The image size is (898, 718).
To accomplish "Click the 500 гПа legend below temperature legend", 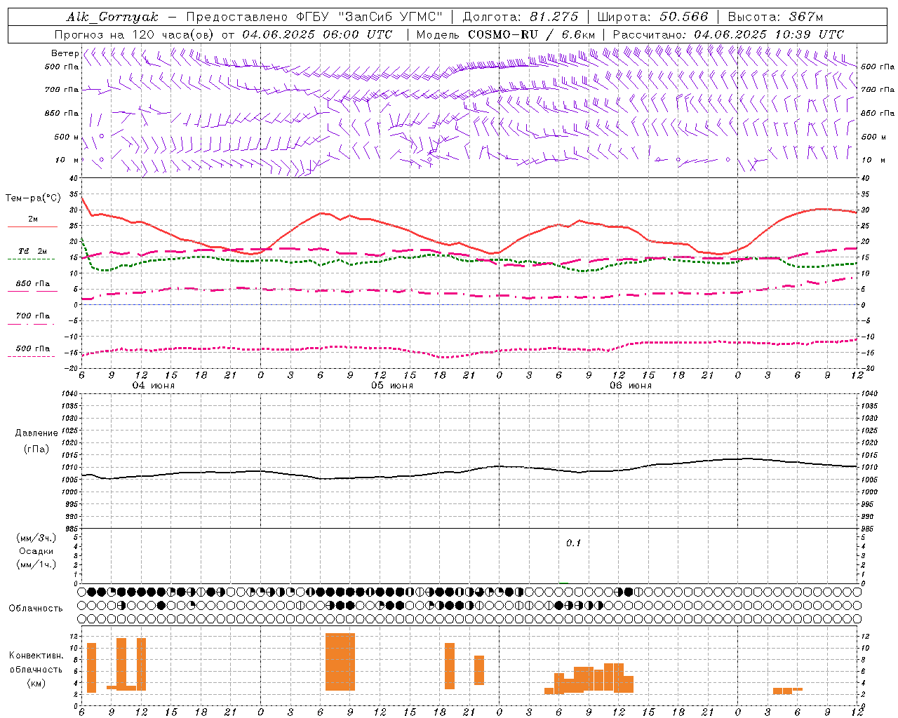I will point(32,348).
